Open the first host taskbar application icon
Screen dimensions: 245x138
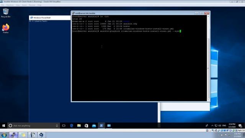[13, 135]
